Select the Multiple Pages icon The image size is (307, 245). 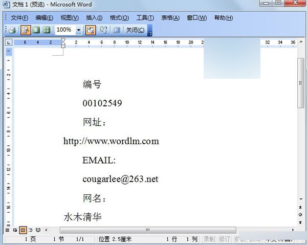(x=47, y=30)
